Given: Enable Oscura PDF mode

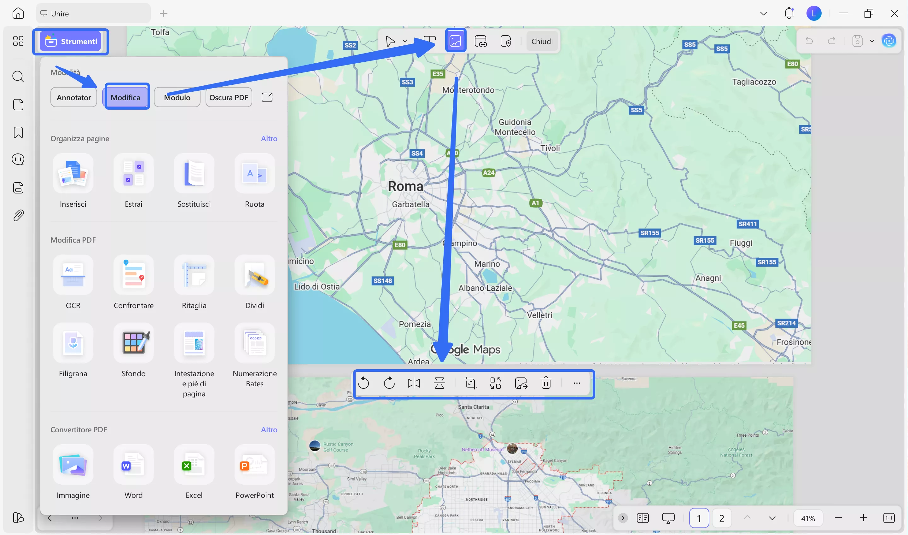Looking at the screenshot, I should [x=228, y=97].
